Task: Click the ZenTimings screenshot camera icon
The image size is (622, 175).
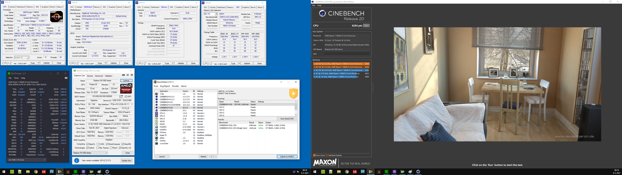Action: [x=66, y=78]
